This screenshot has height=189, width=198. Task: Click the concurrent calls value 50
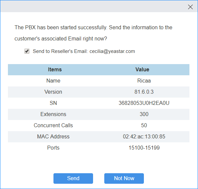tap(144, 126)
